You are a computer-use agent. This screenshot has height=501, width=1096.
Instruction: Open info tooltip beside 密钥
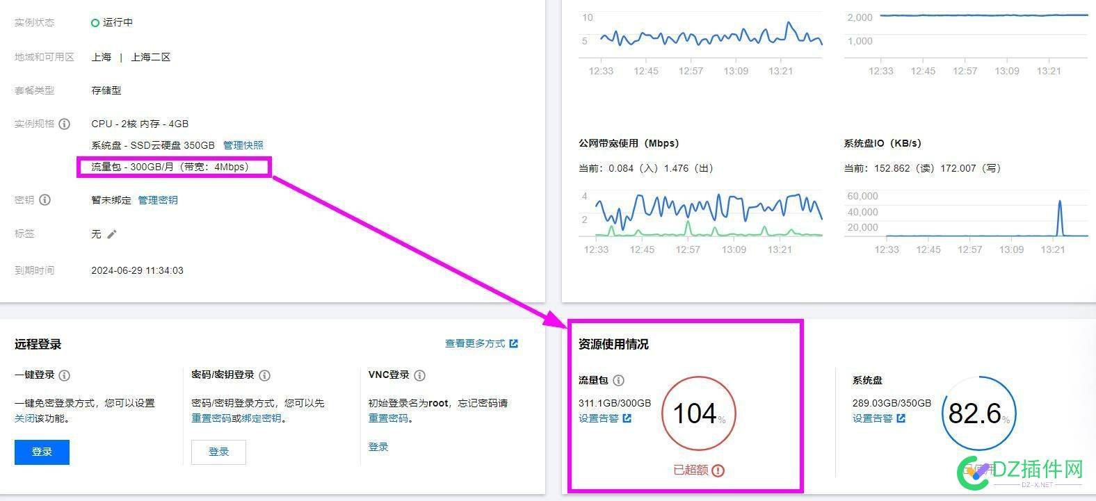pos(45,200)
